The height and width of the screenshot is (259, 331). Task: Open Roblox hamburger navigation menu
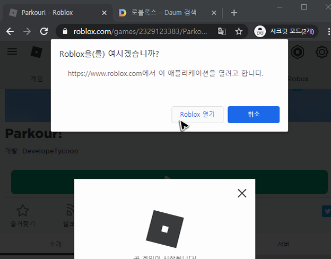(12, 51)
